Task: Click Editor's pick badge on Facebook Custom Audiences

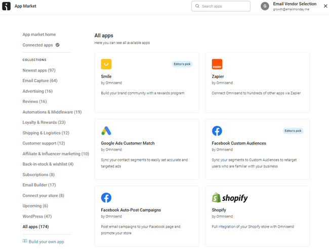Action: click(293, 131)
